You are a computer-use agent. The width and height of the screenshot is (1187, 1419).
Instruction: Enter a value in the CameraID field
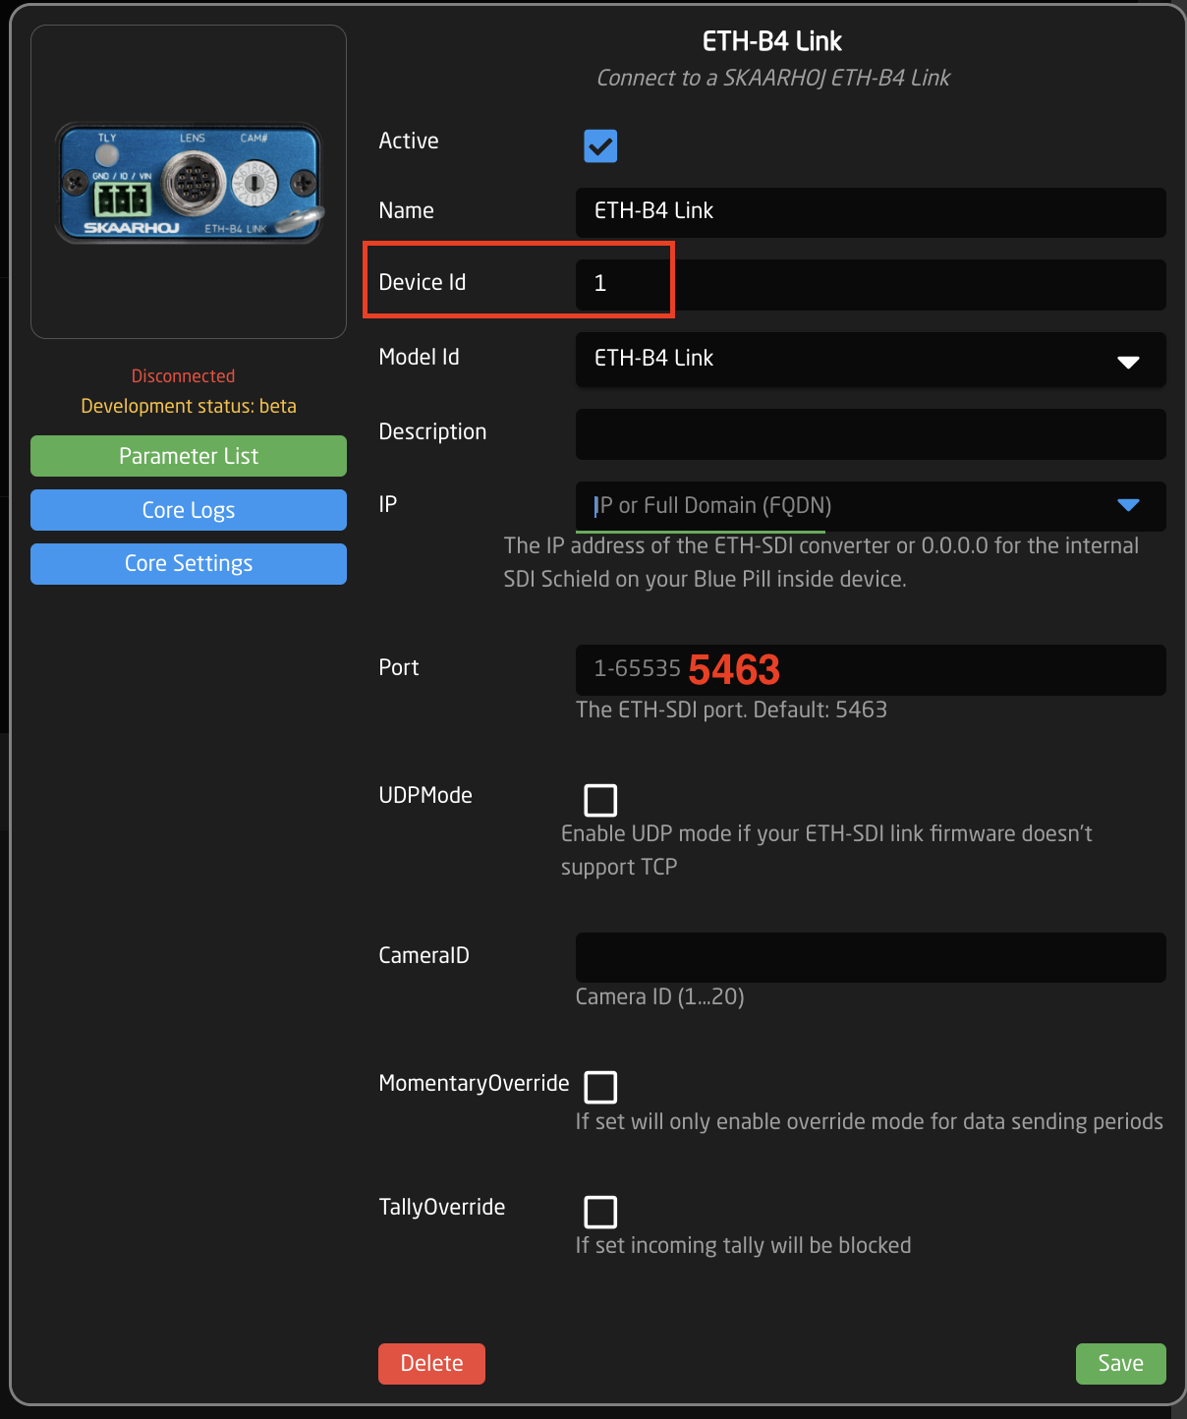[x=870, y=957]
